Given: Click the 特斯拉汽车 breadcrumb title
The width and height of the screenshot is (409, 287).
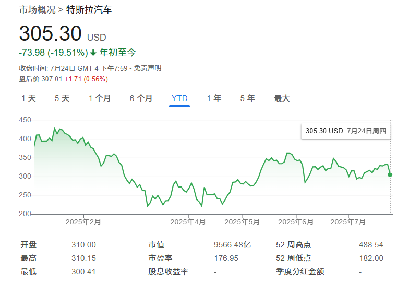Looking at the screenshot, I should (x=89, y=9).
